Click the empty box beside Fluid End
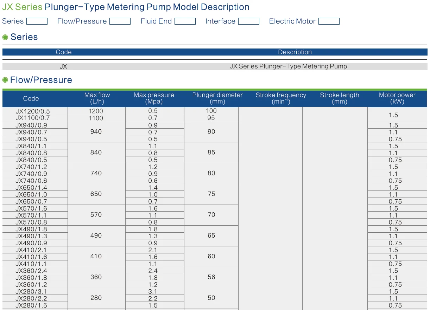The image size is (430, 310). click(x=185, y=21)
